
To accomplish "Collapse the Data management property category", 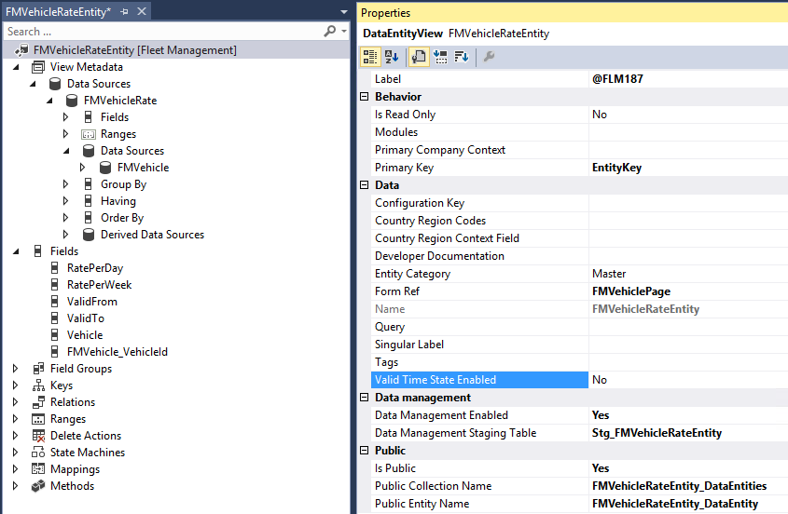I will pos(365,397).
